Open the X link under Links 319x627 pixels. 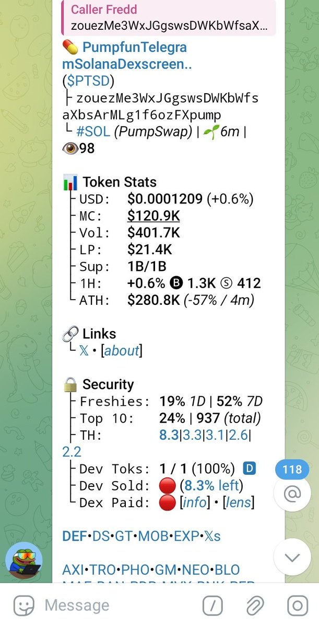click(x=84, y=351)
